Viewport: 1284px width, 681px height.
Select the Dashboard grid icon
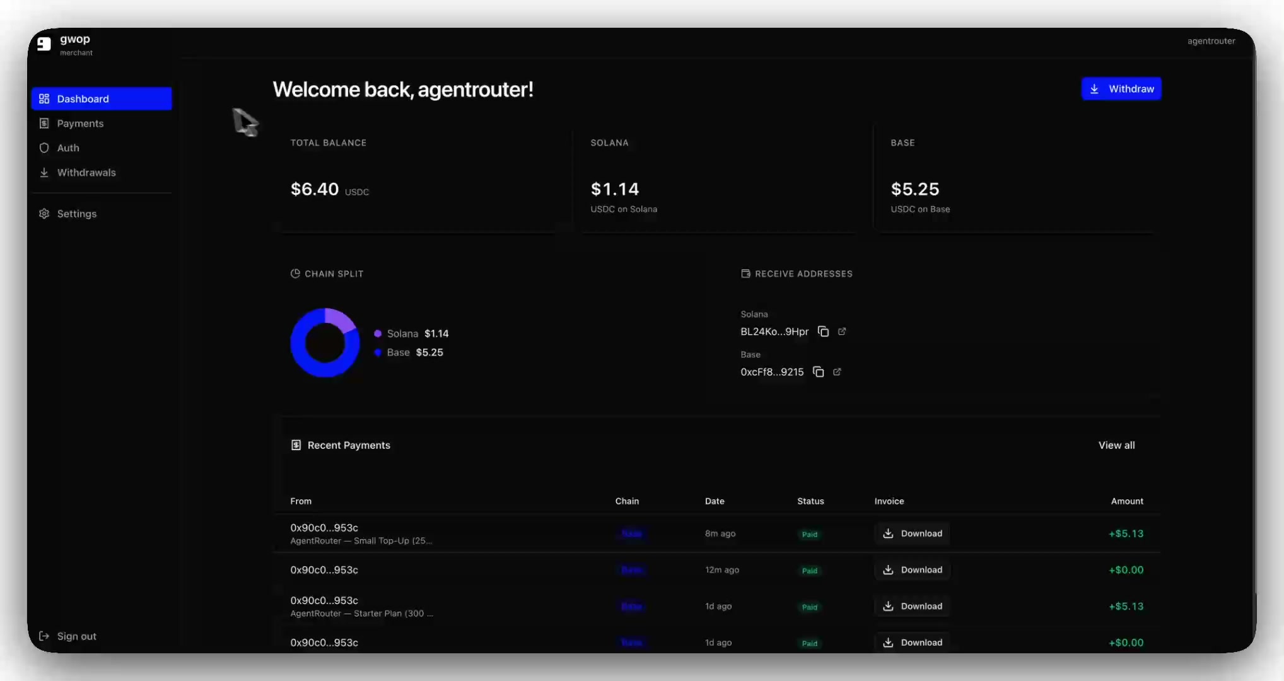point(44,98)
